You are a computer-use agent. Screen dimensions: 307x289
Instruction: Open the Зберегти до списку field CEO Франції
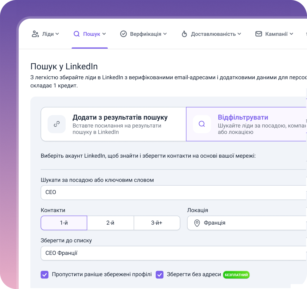tap(174, 253)
